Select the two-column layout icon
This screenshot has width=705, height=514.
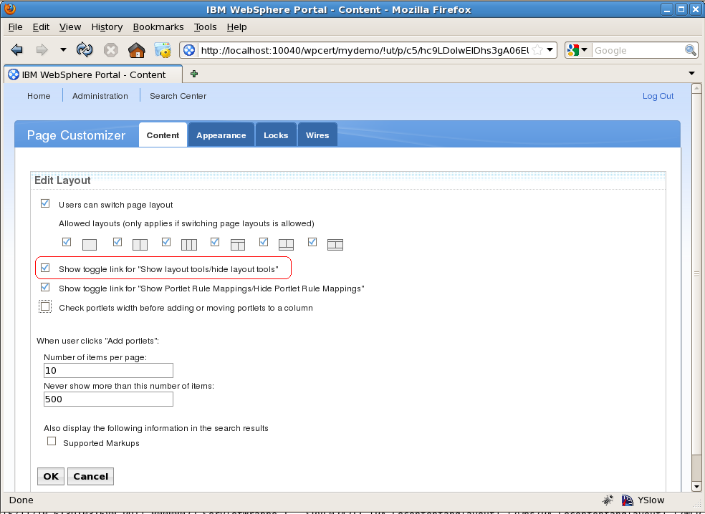[140, 244]
